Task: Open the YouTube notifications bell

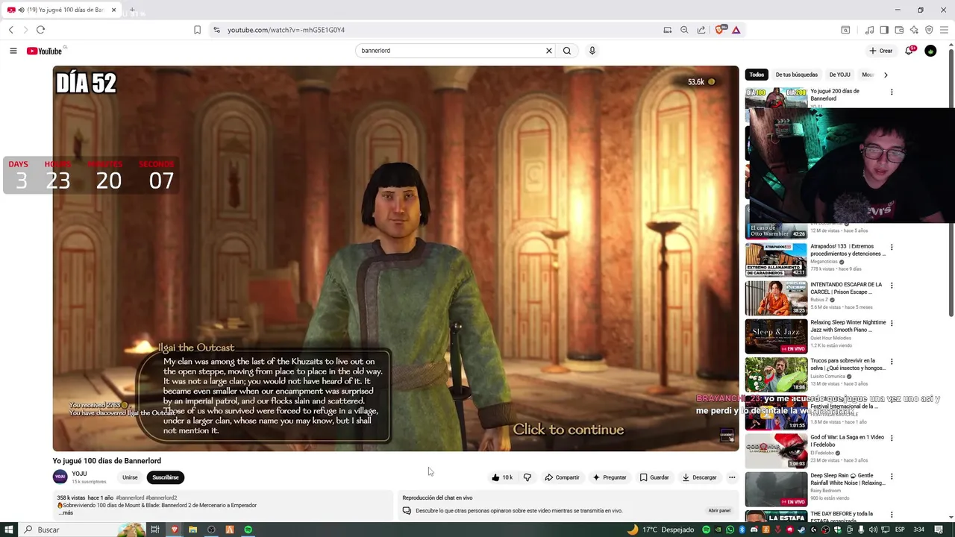Action: tap(909, 51)
